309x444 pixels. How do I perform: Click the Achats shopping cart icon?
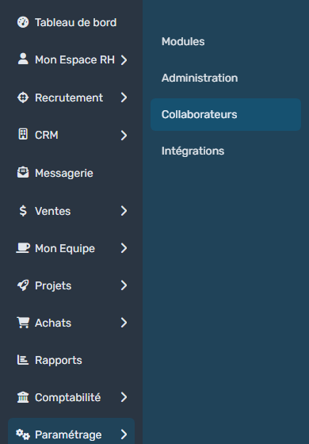point(23,323)
